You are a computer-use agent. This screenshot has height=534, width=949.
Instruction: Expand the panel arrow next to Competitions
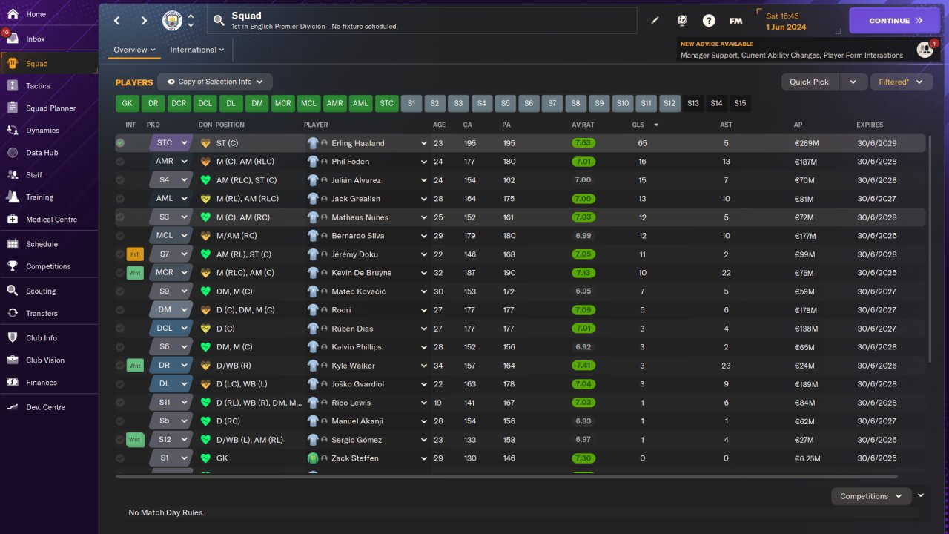[x=921, y=495]
